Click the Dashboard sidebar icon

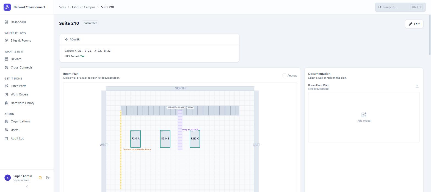pos(6,22)
